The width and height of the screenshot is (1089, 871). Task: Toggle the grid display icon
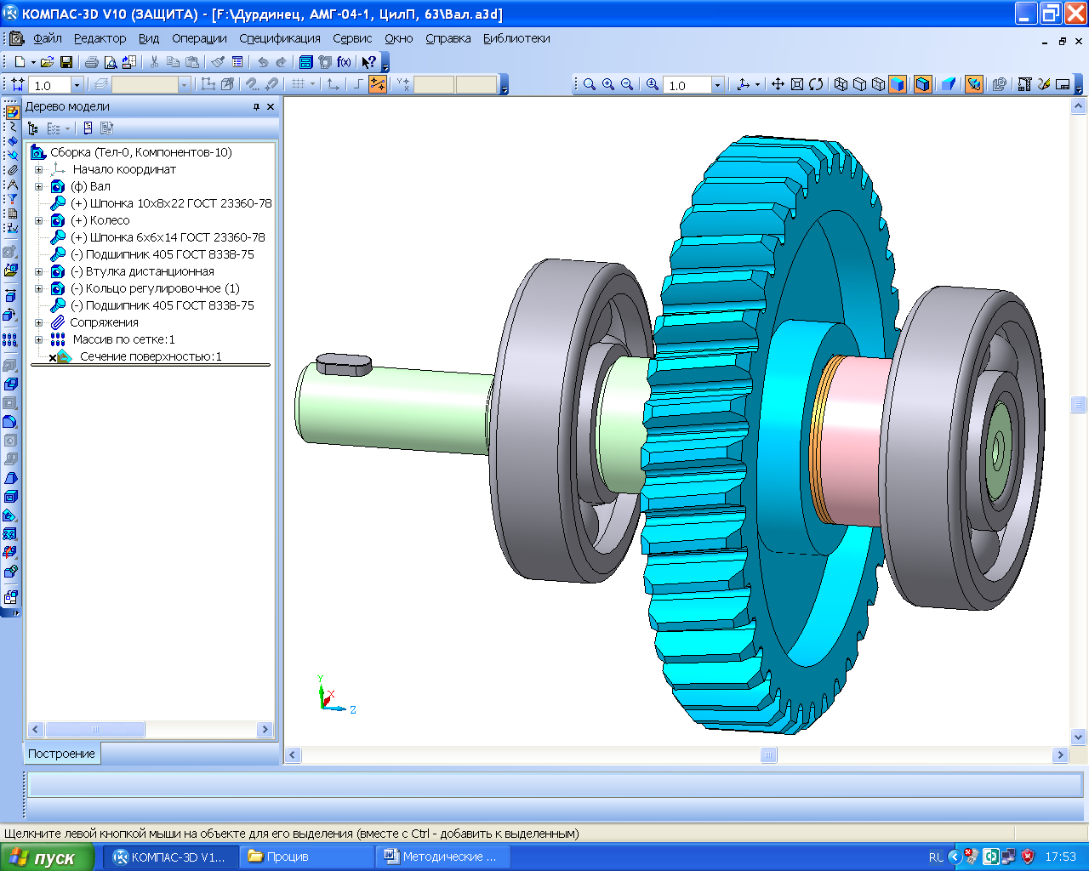click(298, 84)
